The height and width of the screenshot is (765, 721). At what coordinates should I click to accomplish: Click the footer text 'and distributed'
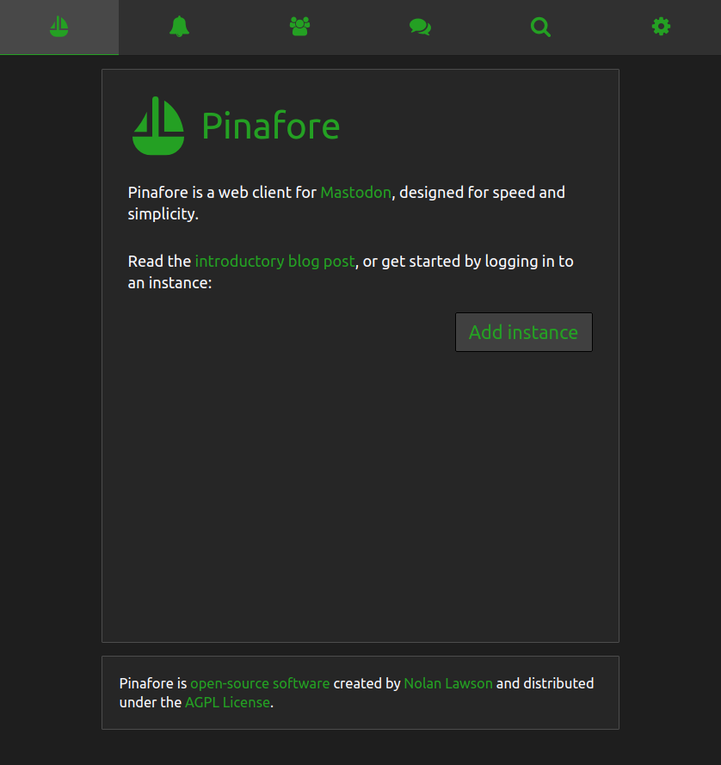coord(545,683)
